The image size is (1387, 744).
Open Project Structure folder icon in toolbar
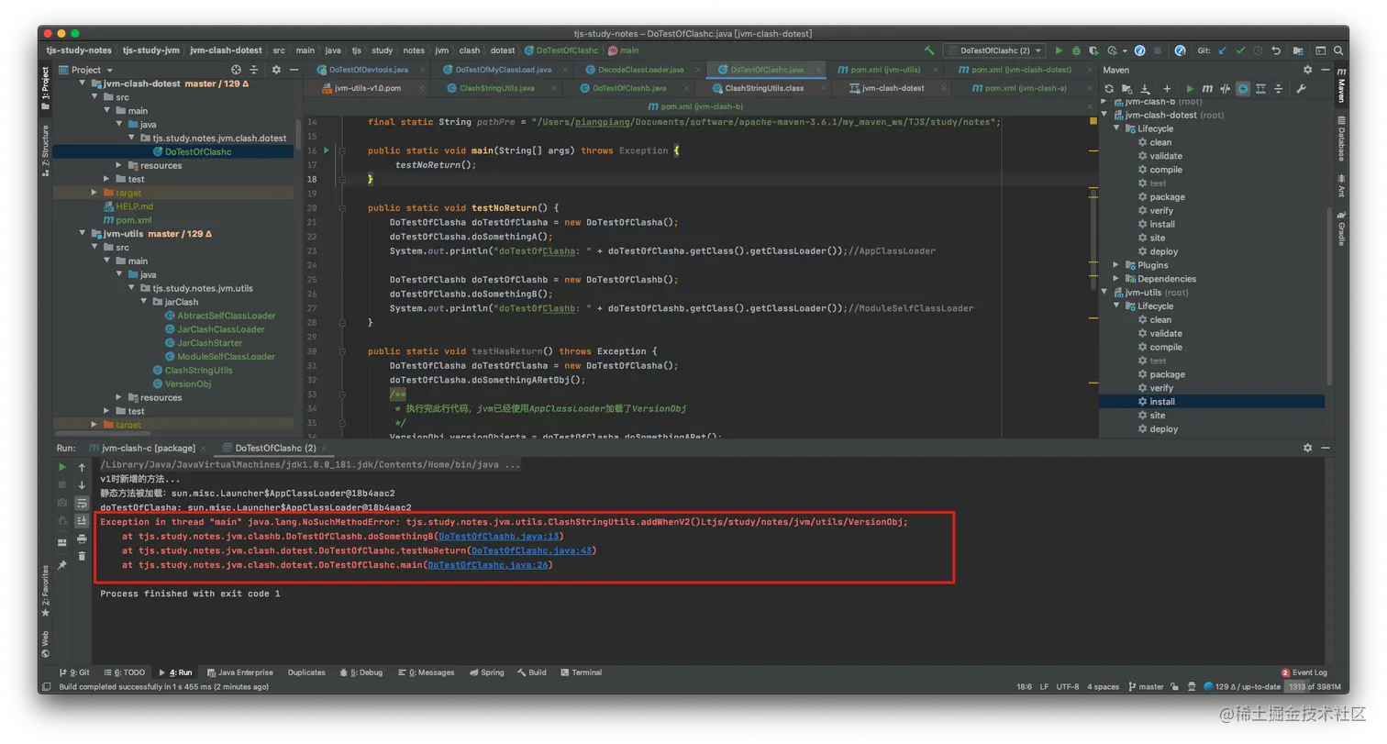(x=1300, y=50)
